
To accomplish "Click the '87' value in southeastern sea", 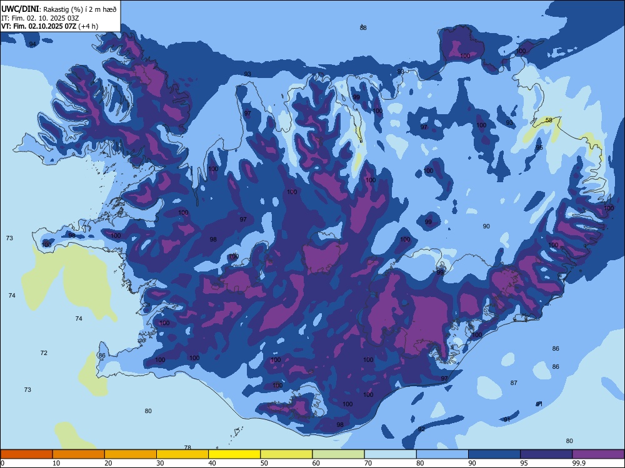I will (514, 383).
